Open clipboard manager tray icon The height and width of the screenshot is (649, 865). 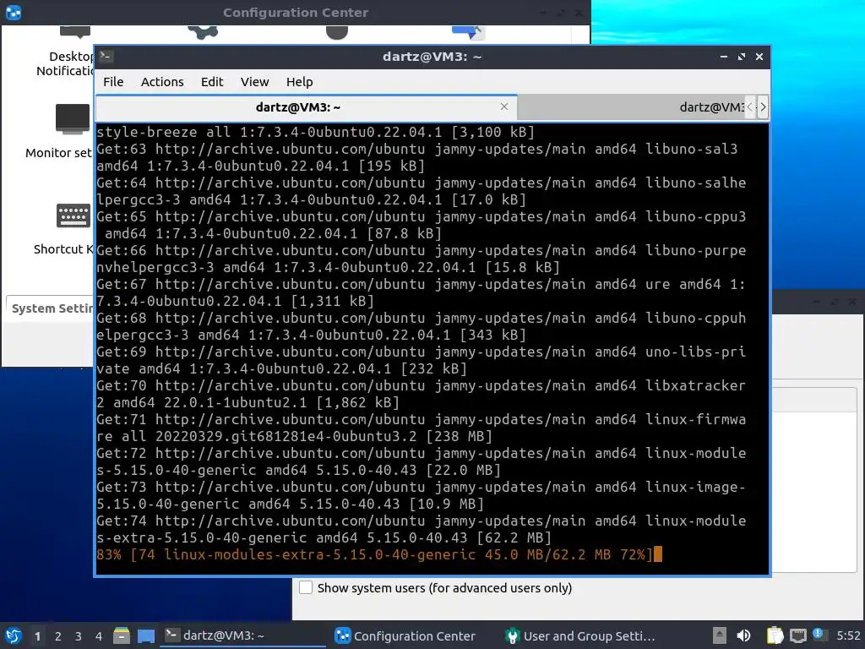click(x=775, y=635)
